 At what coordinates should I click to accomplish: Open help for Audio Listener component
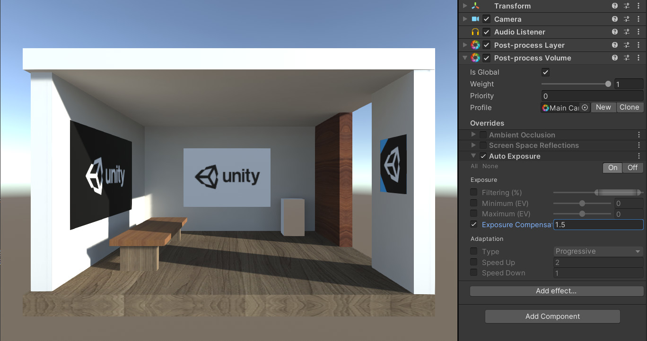(x=615, y=32)
